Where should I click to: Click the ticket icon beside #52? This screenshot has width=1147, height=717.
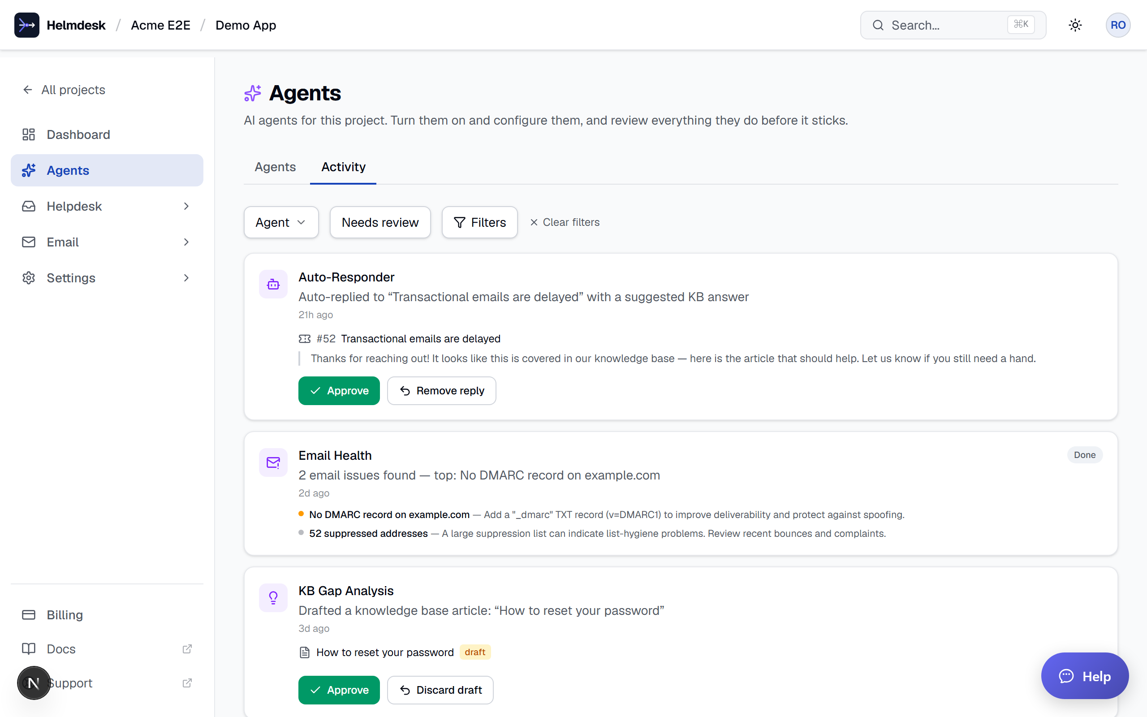click(304, 339)
